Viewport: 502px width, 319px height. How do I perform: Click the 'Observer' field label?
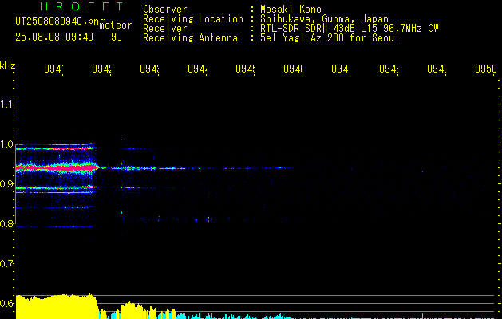tap(165, 10)
